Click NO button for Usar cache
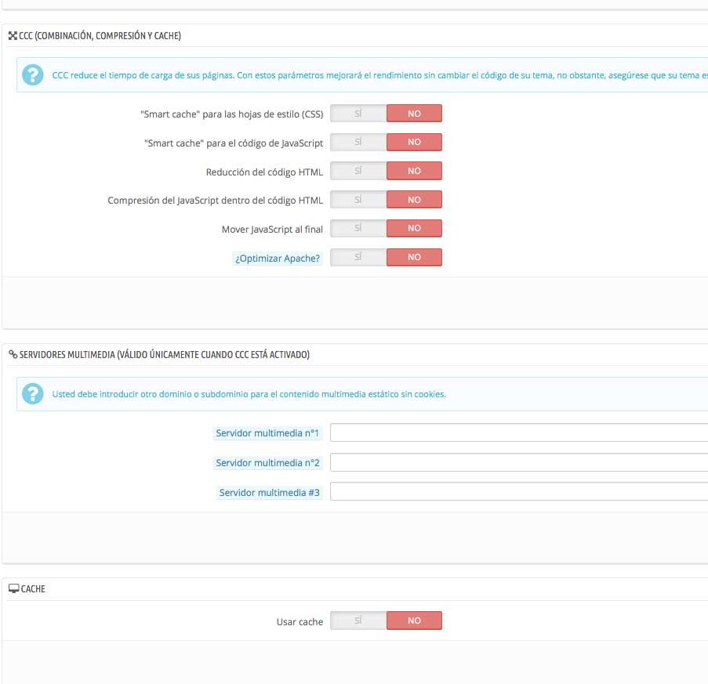708x684 pixels. click(x=414, y=621)
